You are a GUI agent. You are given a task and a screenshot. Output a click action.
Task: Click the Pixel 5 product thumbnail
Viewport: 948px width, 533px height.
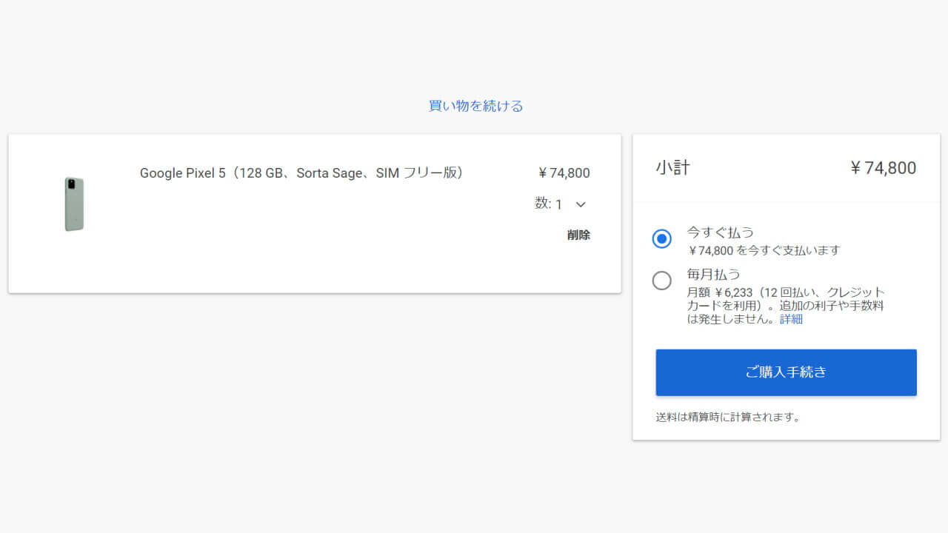coord(73,203)
